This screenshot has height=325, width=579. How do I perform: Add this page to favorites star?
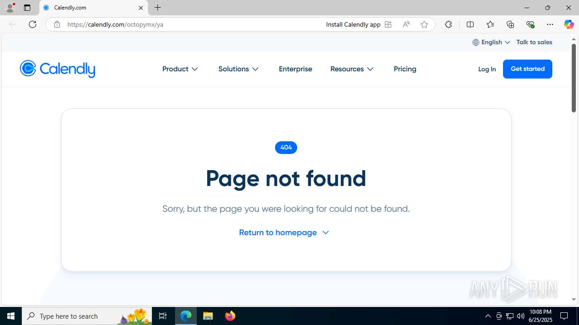pyautogui.click(x=424, y=24)
